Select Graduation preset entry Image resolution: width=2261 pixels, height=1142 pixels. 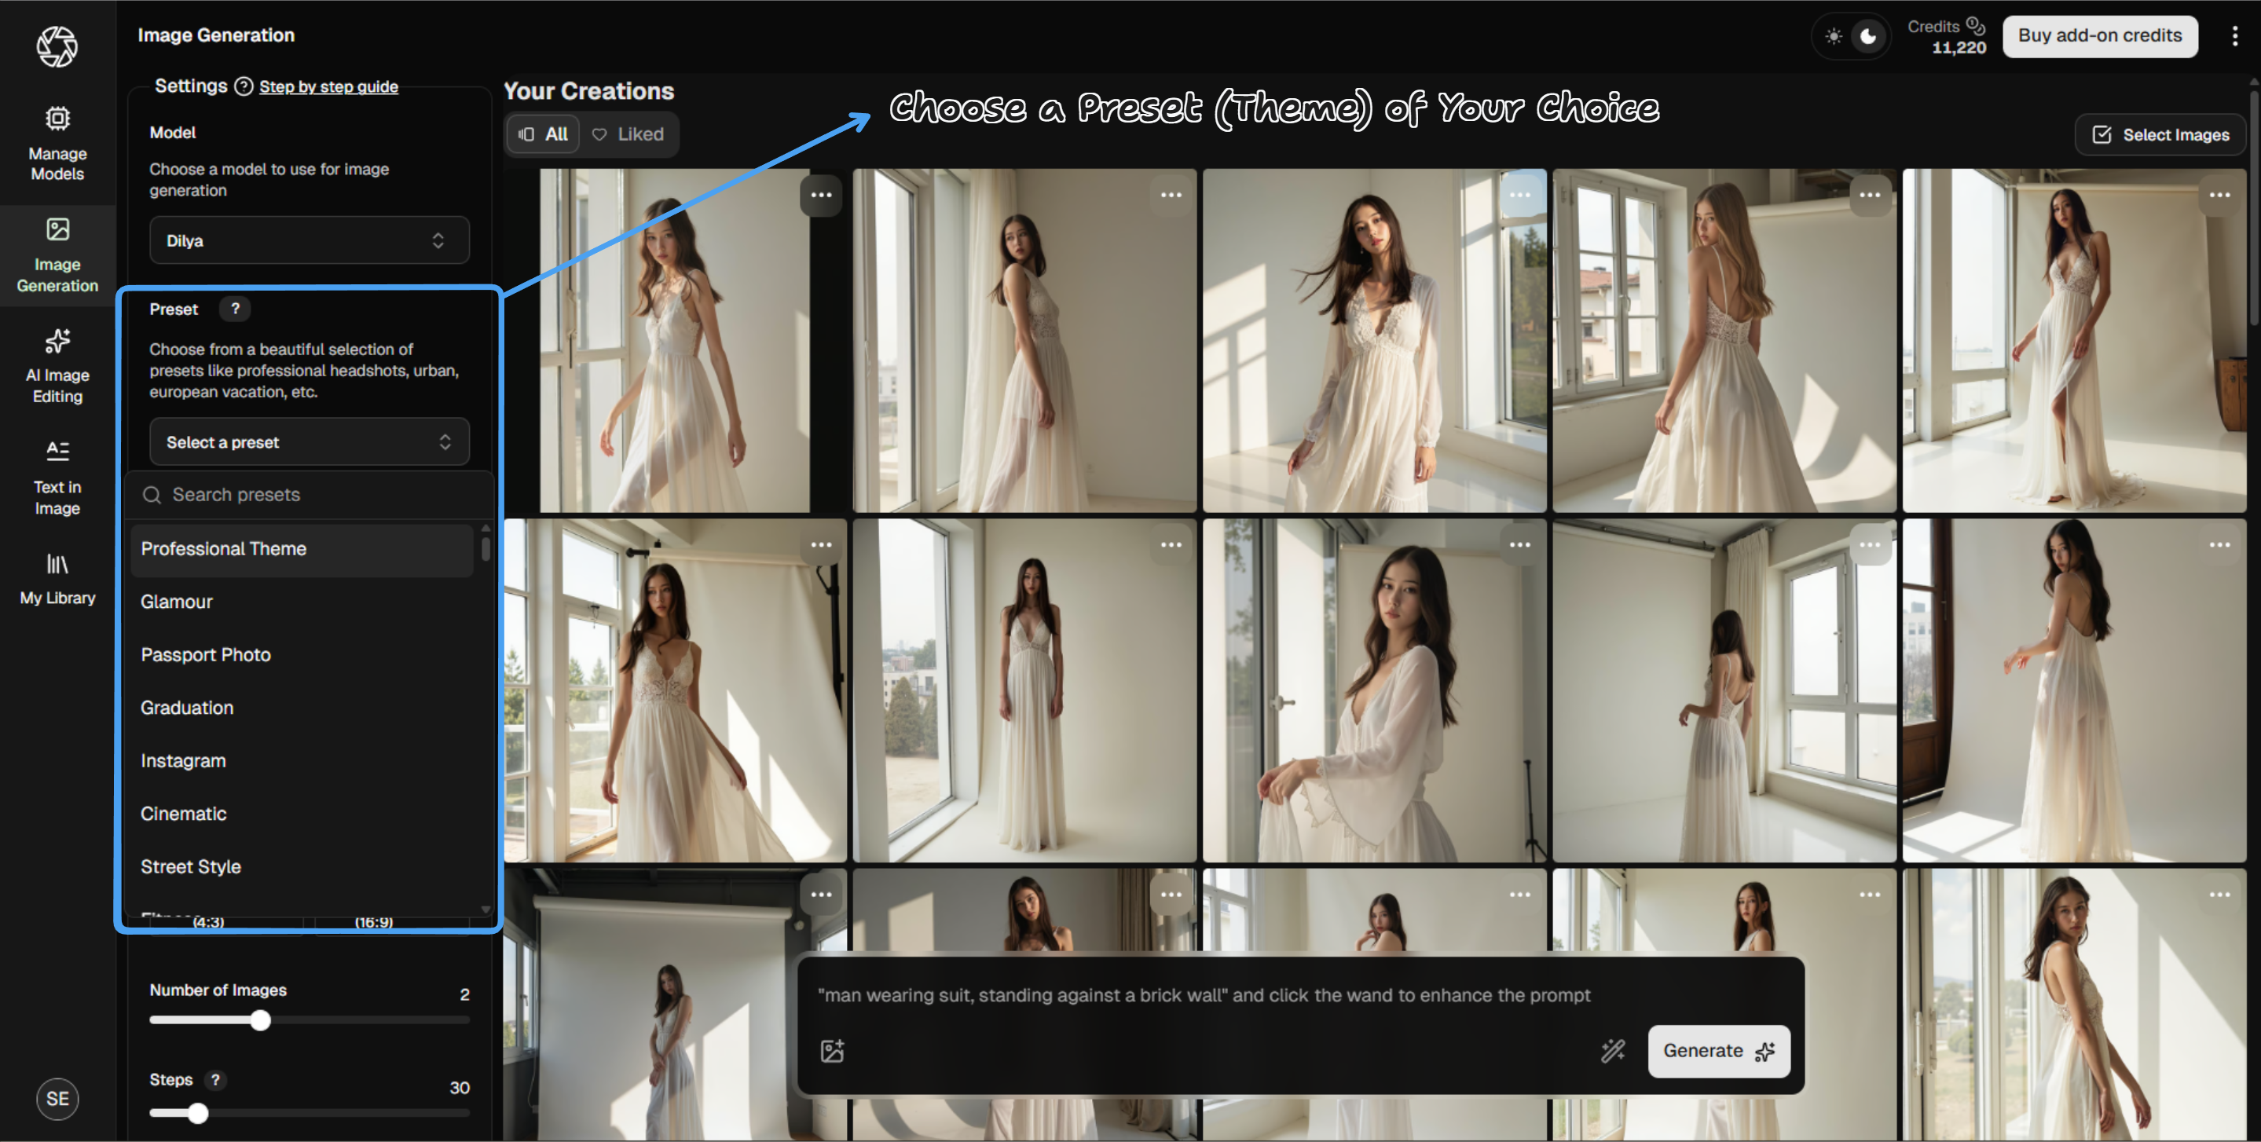(302, 708)
